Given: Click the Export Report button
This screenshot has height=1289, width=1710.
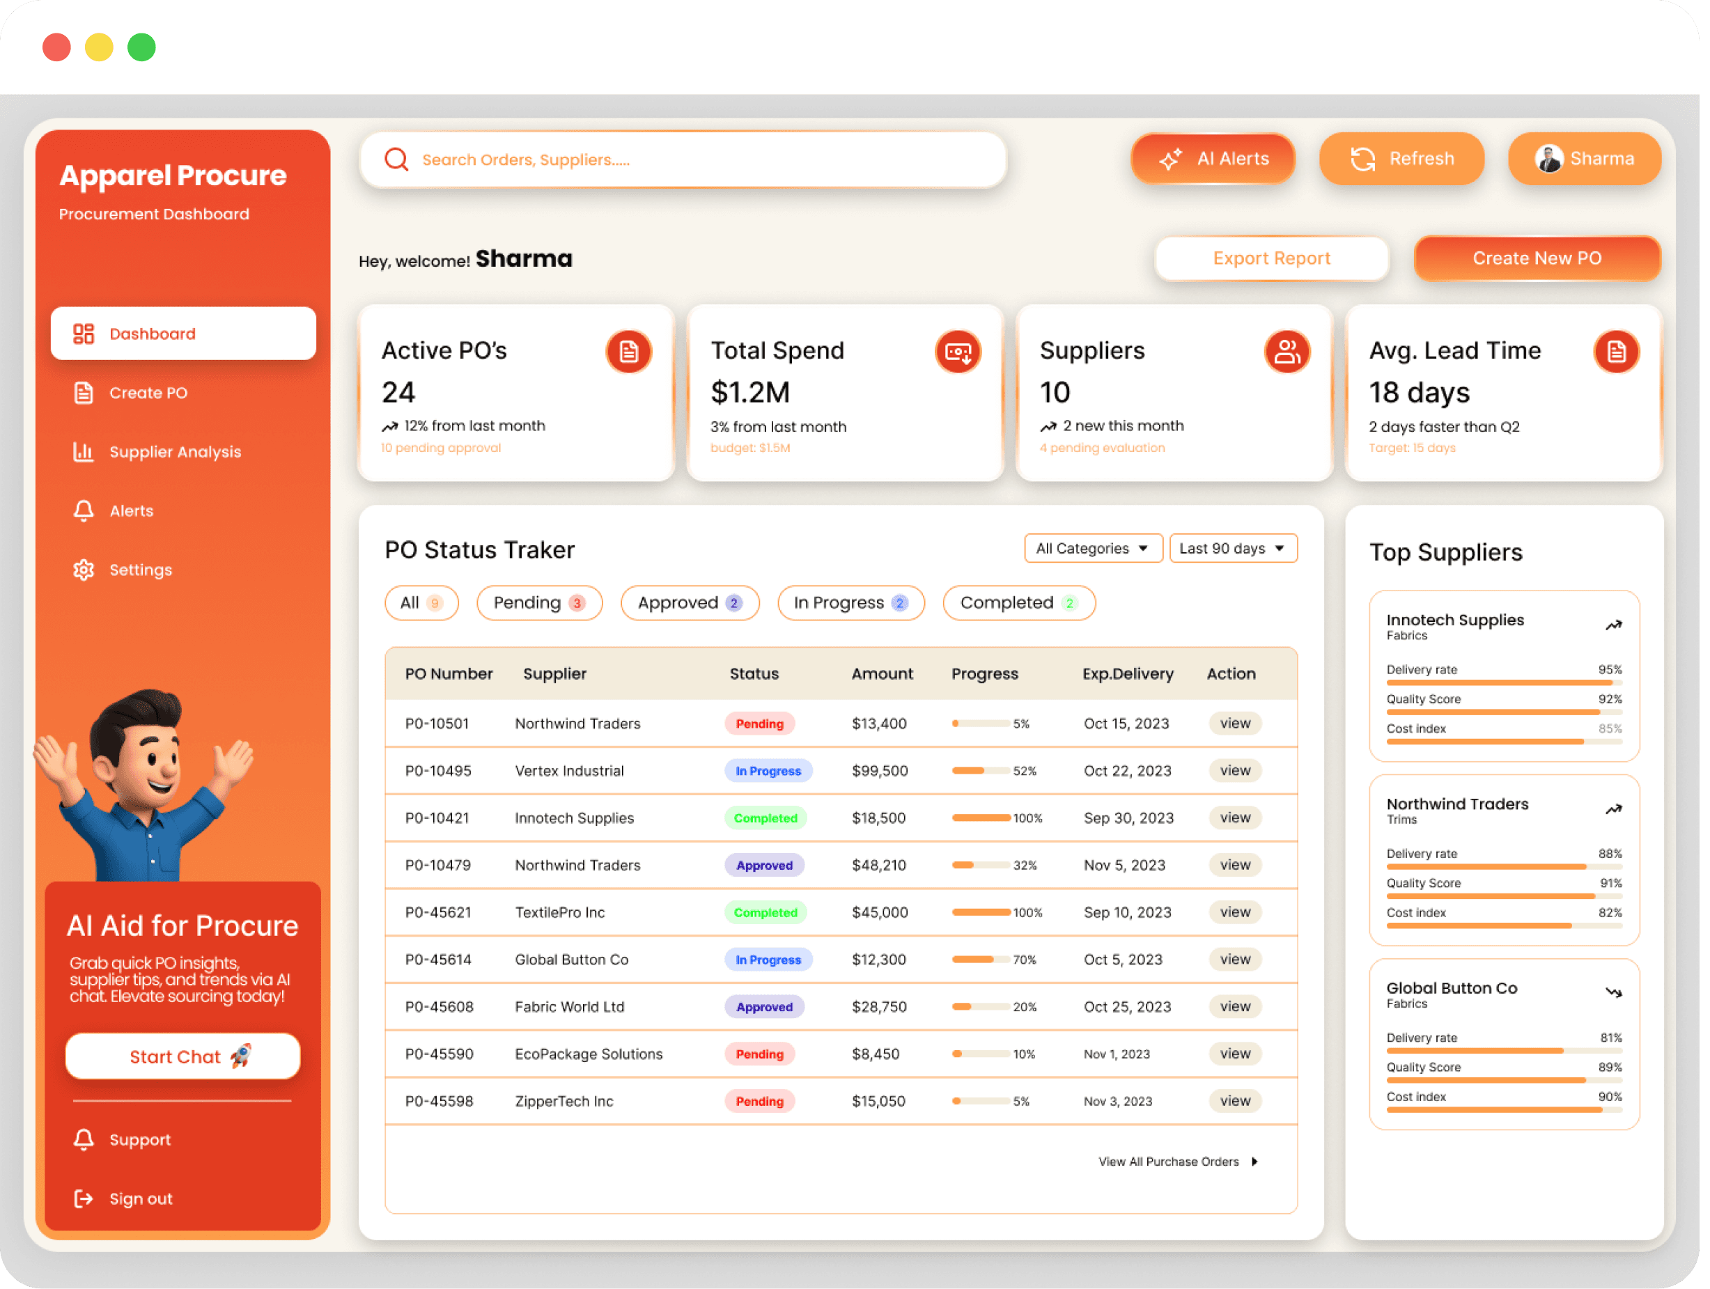Looking at the screenshot, I should 1271,258.
